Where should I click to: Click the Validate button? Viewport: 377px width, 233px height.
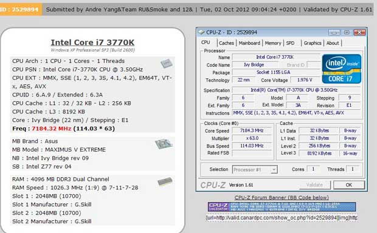click(315, 185)
